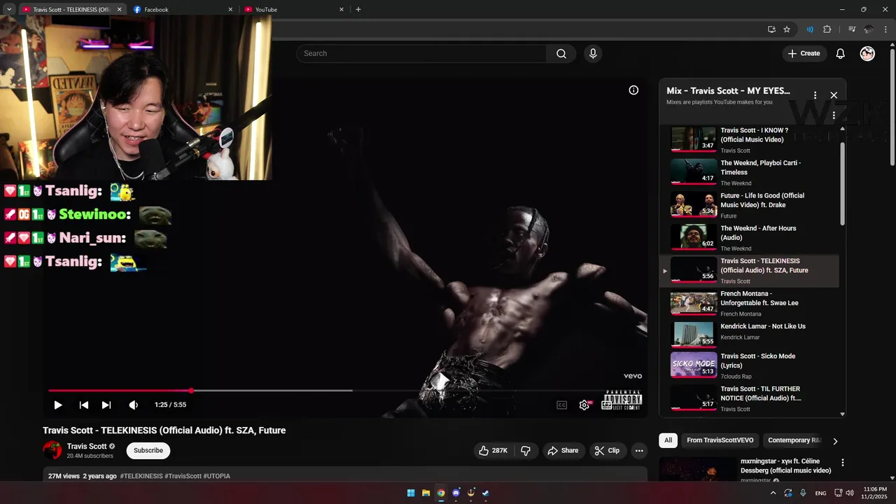
Task: Switch player to theater mode
Action: click(x=607, y=405)
